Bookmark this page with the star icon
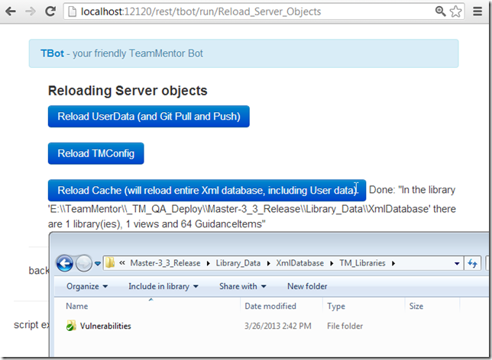The width and height of the screenshot is (492, 360). tap(456, 11)
